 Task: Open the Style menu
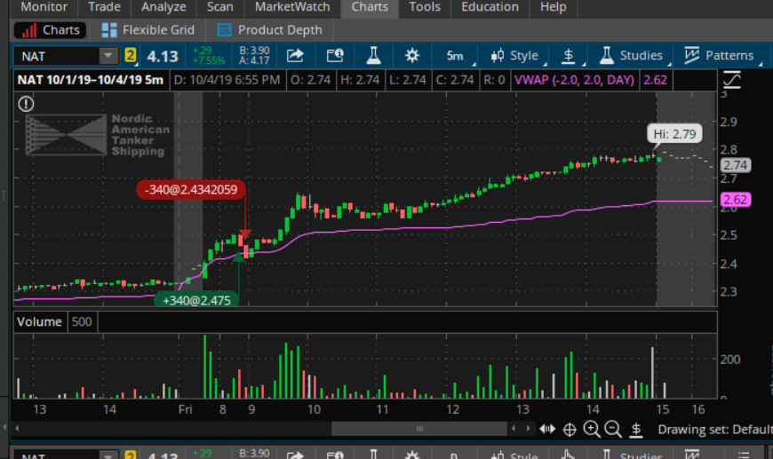(x=516, y=56)
